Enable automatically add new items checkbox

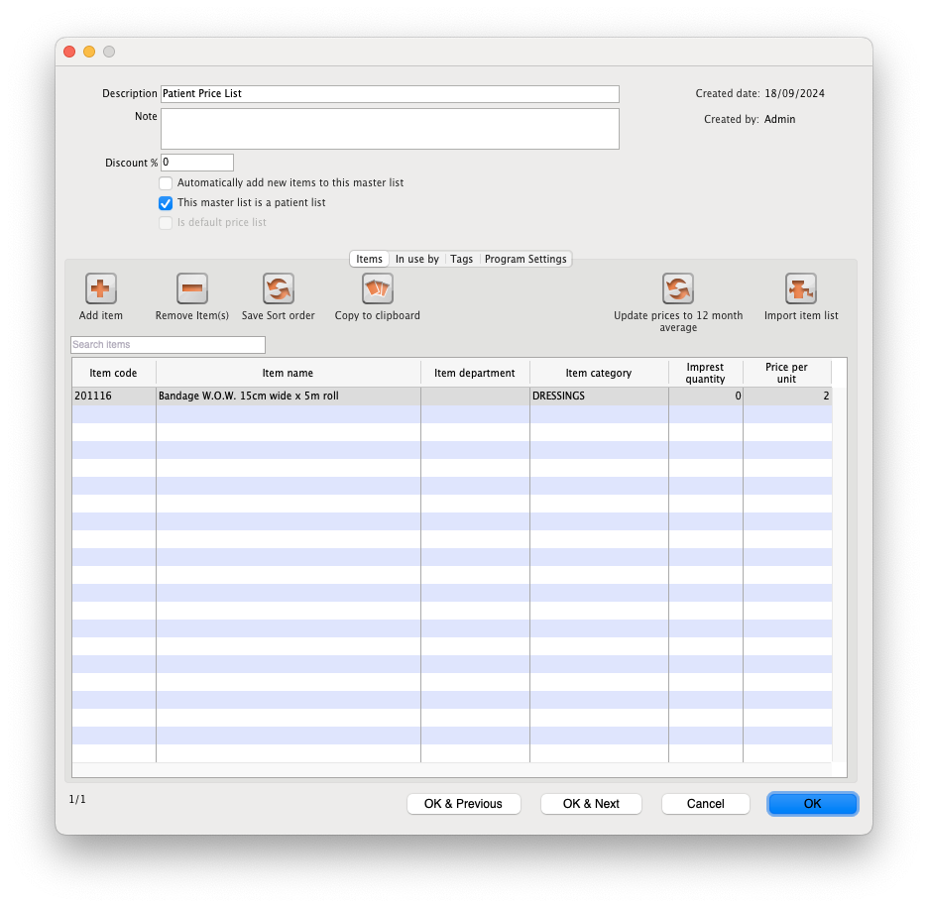pyautogui.click(x=166, y=183)
